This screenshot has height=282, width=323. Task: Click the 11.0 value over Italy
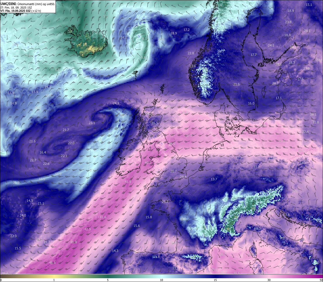click(257, 228)
